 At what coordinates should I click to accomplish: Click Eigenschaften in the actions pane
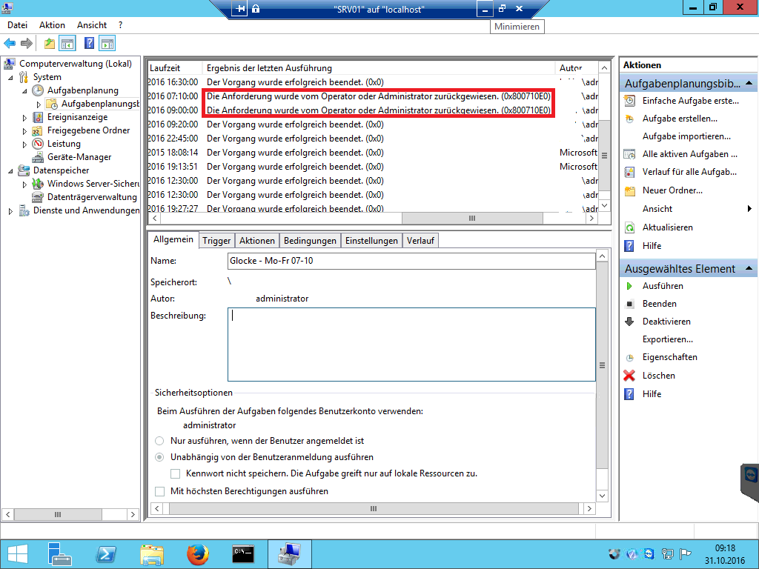click(x=669, y=357)
